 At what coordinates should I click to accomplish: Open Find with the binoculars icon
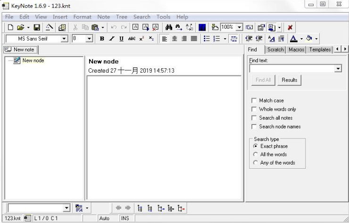click(169, 27)
